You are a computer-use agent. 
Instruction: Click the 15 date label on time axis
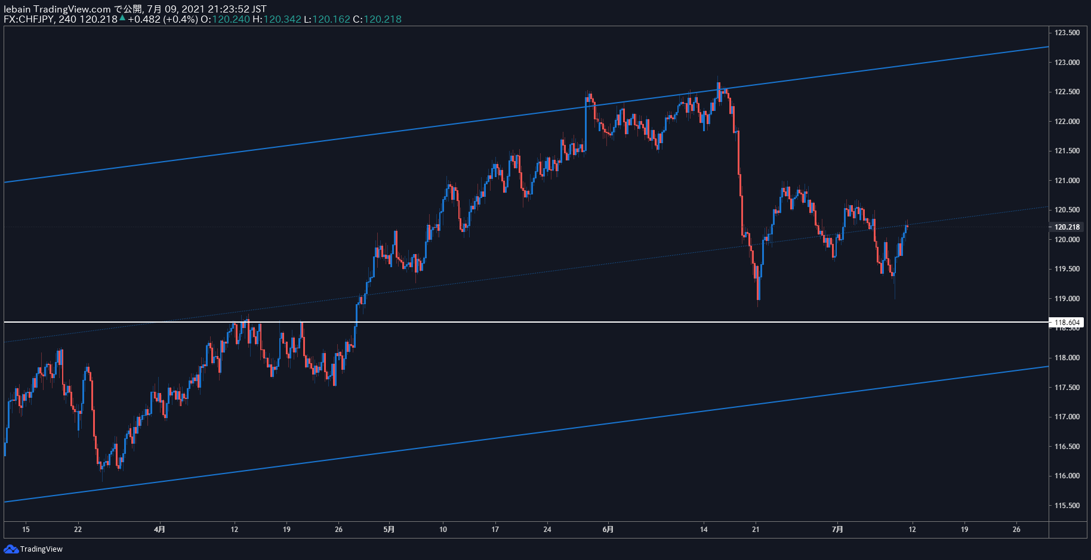[26, 529]
